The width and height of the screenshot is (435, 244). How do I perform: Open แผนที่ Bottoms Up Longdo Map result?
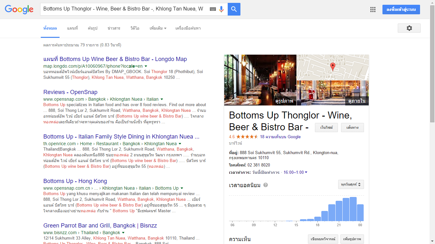tap(115, 59)
